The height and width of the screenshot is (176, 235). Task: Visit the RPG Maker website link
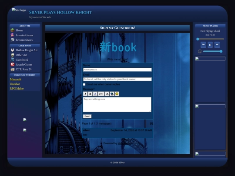[17, 89]
